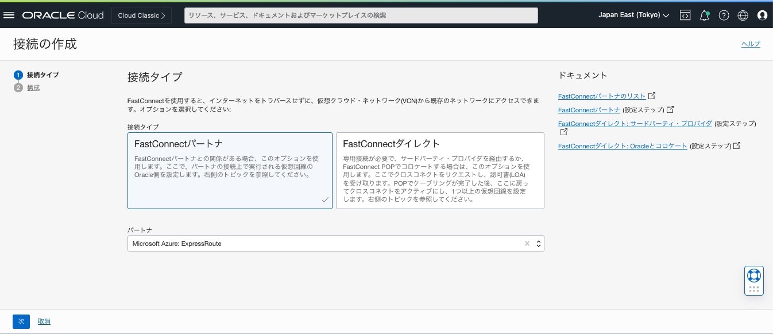
Task: Click the 次 button
Action: pos(21,321)
